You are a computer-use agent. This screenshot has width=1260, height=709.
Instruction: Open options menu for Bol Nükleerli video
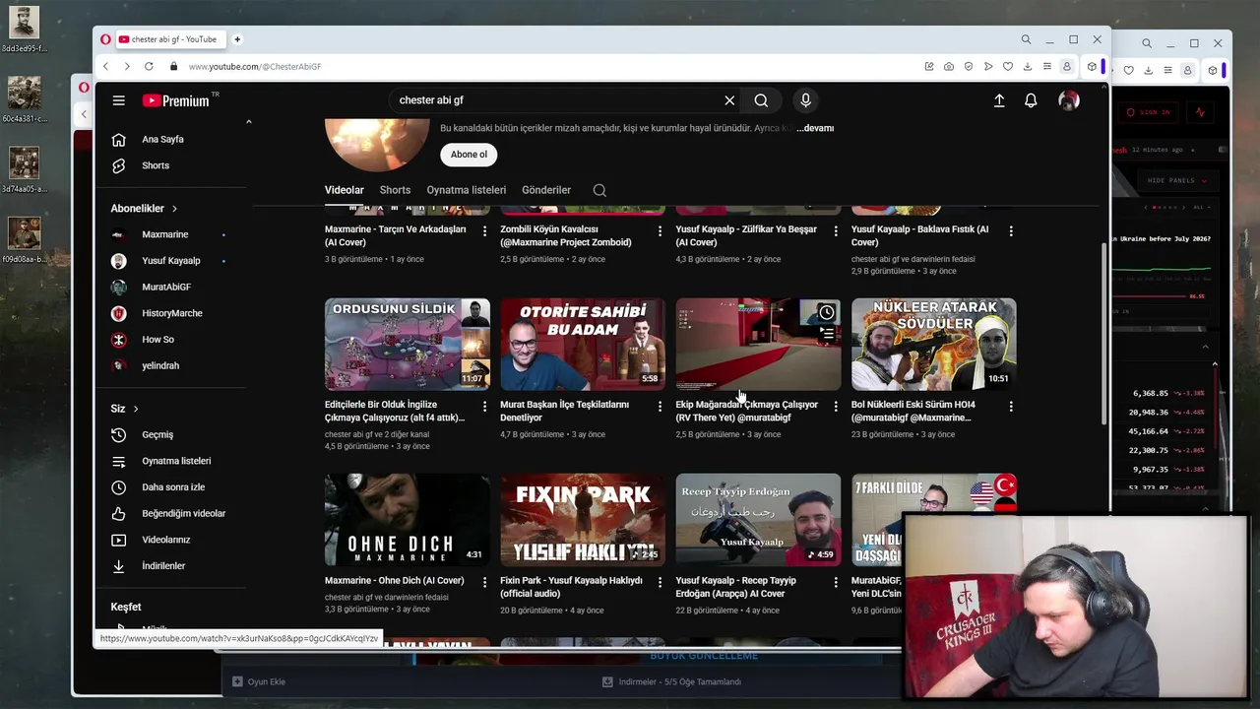pos(1011,406)
